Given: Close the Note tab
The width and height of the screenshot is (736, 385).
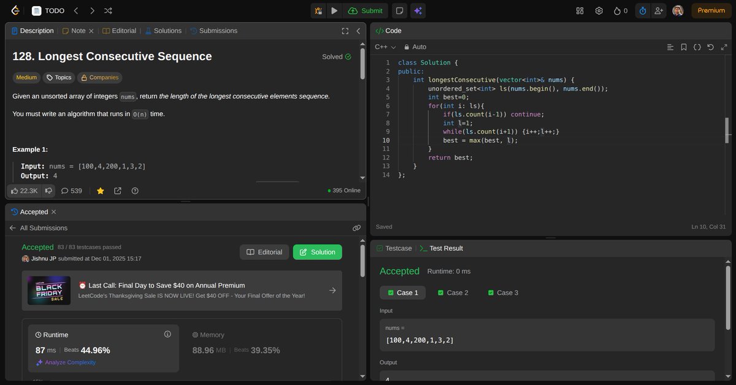Looking at the screenshot, I should [91, 31].
